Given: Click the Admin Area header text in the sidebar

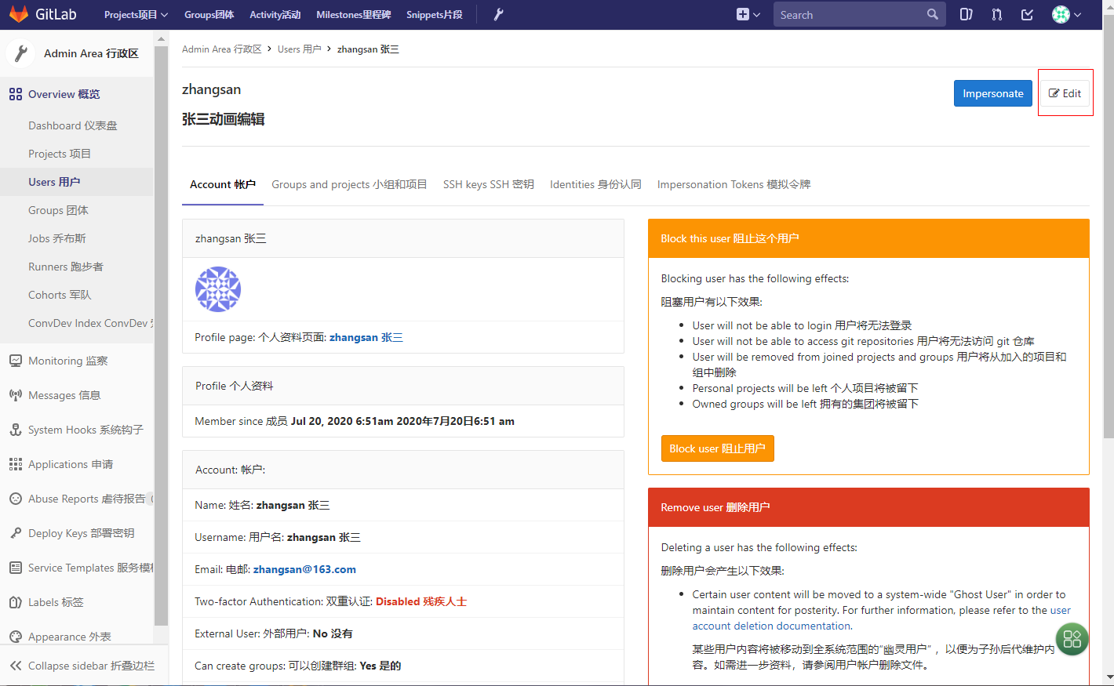Looking at the screenshot, I should 91,53.
